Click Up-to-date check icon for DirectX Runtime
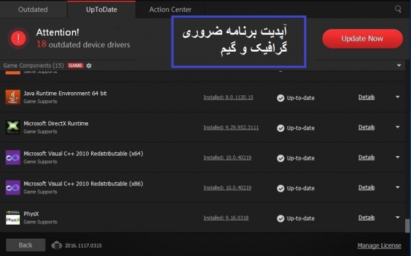This screenshot has height=256, width=411. [x=281, y=128]
